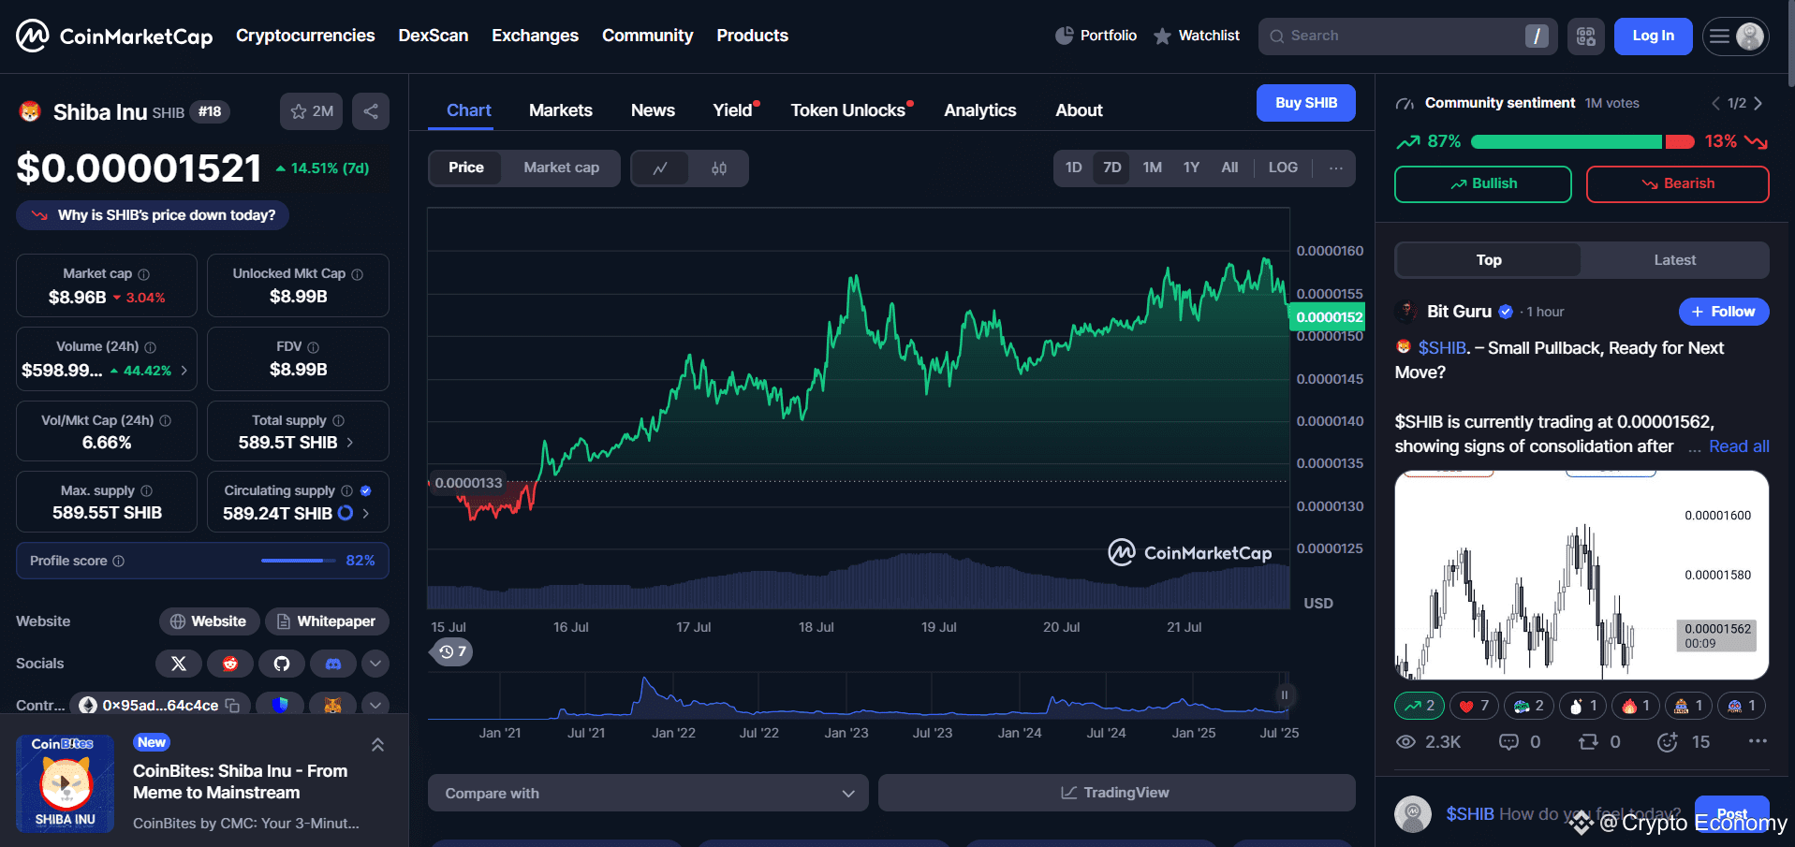Viewport: 1795px width, 847px height.
Task: Switch to the News tab
Action: 653,110
